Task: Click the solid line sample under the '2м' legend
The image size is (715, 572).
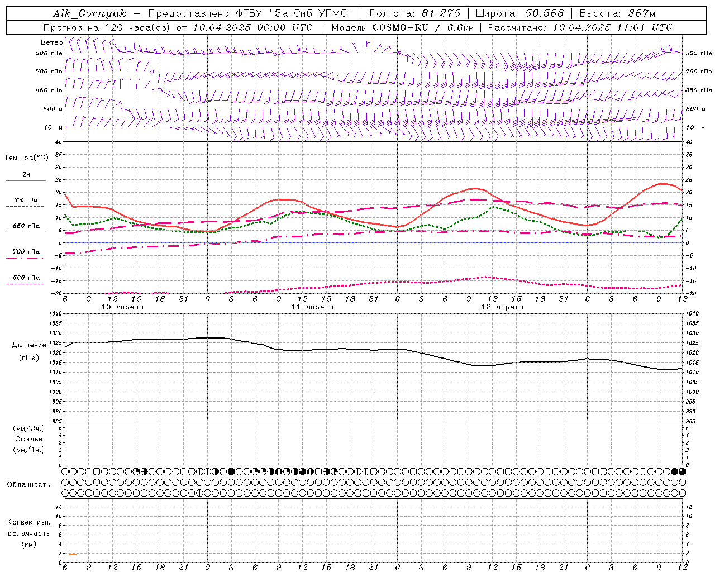Action: pos(26,180)
